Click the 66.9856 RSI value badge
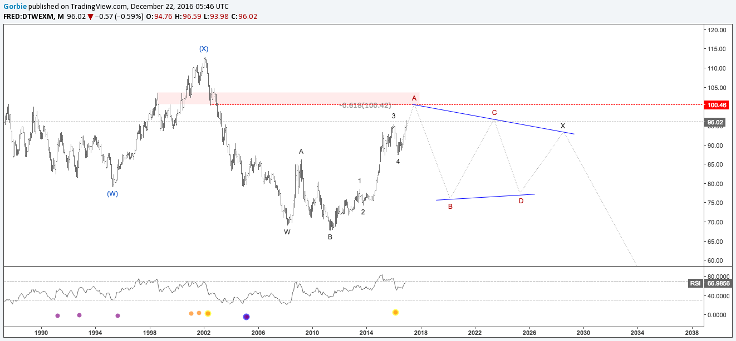The width and height of the screenshot is (736, 341). pos(718,283)
